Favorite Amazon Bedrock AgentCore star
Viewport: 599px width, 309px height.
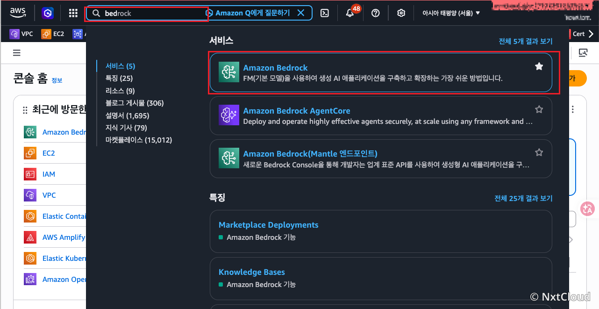pyautogui.click(x=539, y=109)
